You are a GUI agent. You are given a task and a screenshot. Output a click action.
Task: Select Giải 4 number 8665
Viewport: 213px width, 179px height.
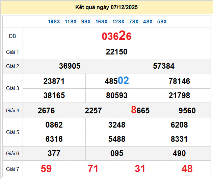(140, 111)
